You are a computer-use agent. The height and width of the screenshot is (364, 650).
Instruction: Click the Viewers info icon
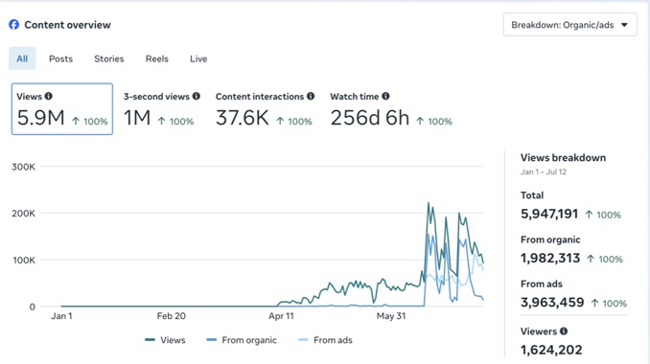pos(564,331)
